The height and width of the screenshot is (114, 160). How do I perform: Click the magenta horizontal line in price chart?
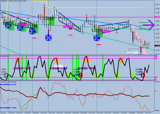pos(77,17)
